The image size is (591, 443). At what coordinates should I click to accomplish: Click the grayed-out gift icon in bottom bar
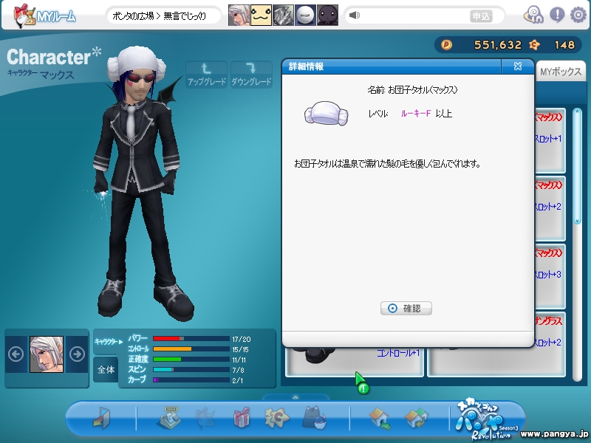[x=205, y=418]
